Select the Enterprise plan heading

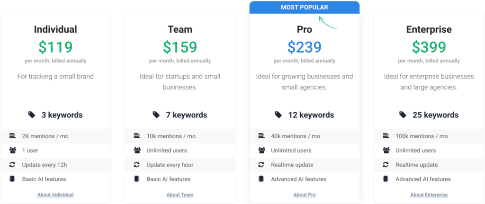(429, 29)
